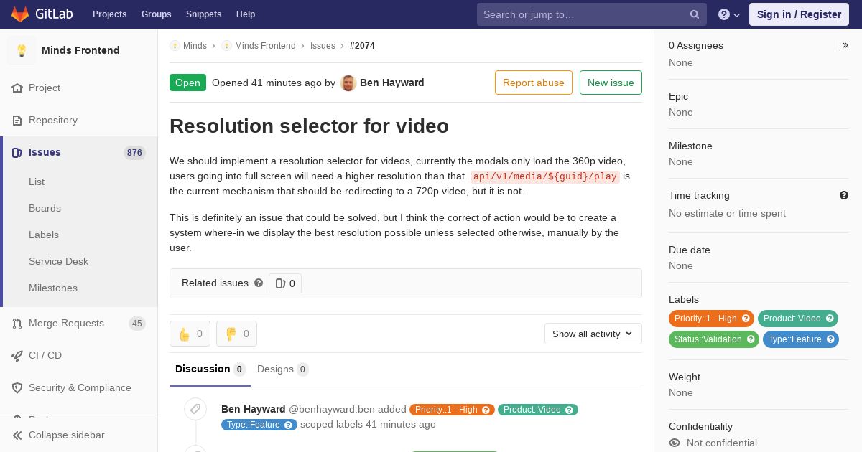
Task: Switch to the Discussion tab
Action: tap(210, 369)
